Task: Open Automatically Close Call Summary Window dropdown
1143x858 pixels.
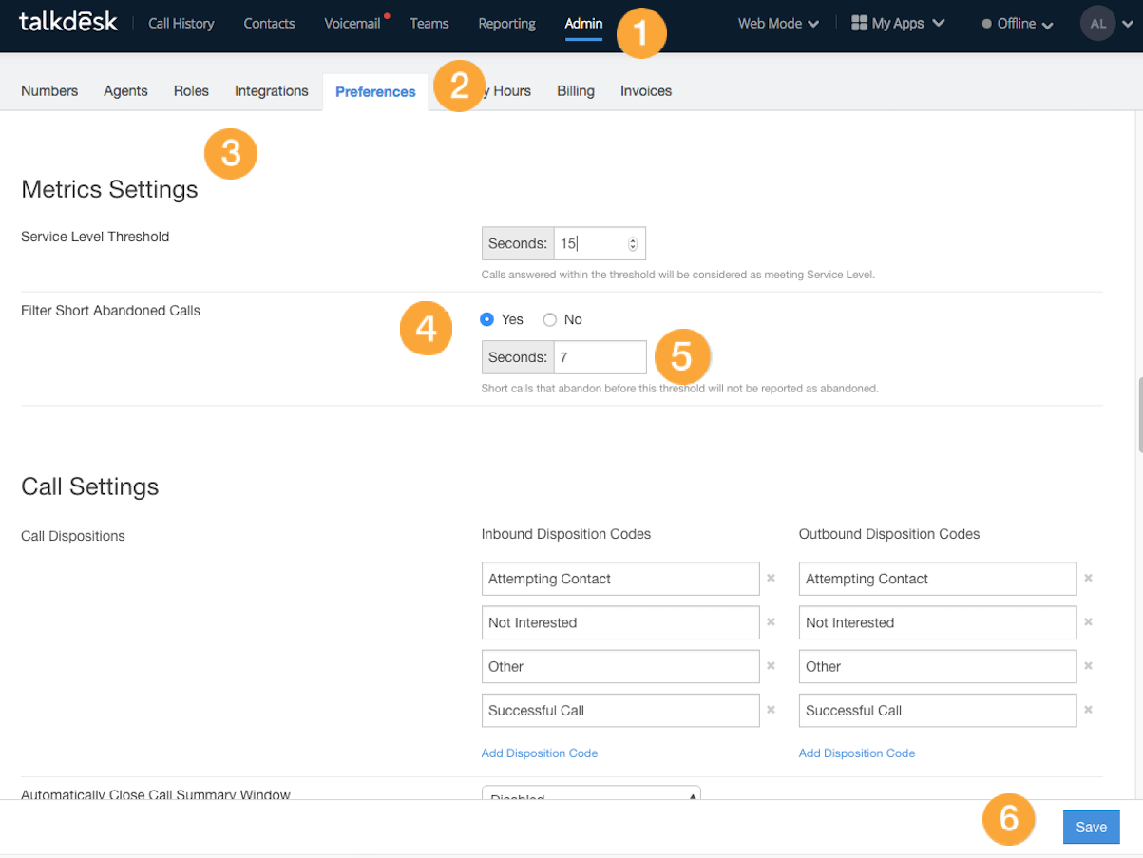Action: [591, 794]
